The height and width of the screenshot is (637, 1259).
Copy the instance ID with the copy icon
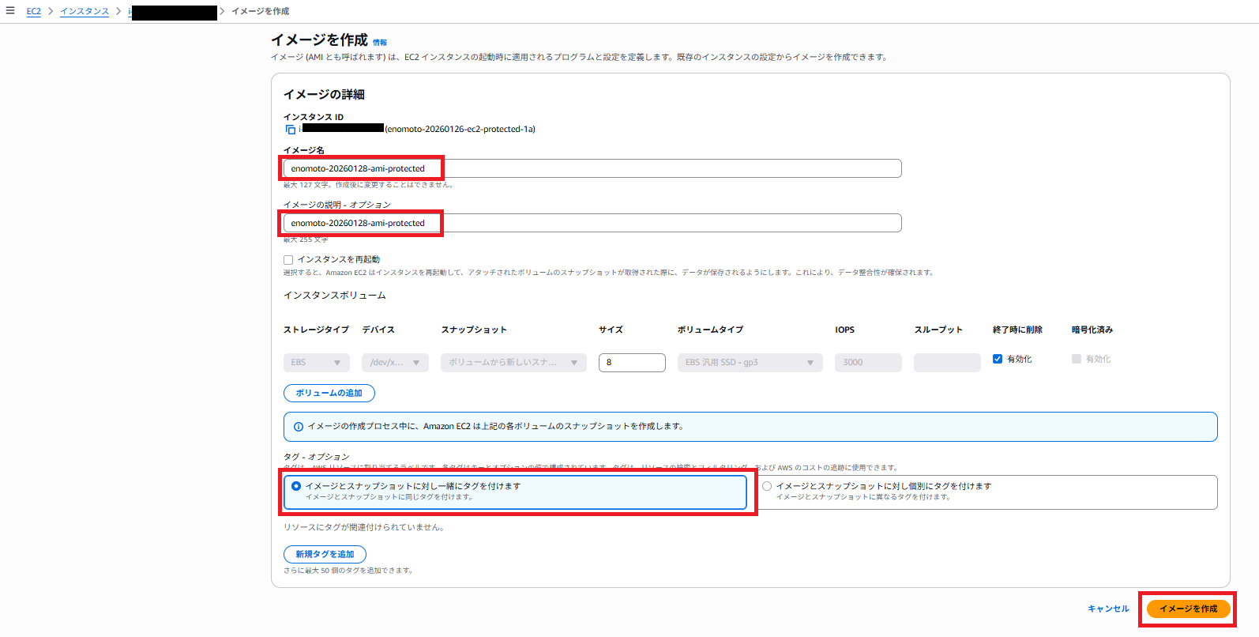pyautogui.click(x=290, y=130)
